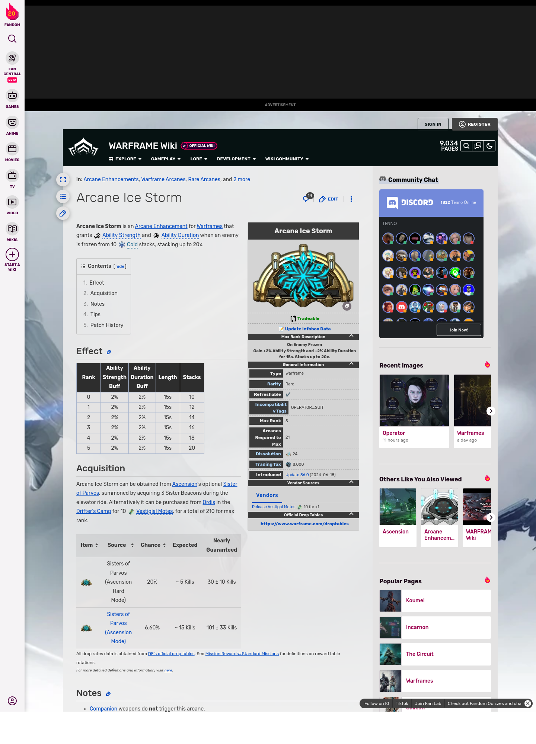Open the Wiki Community dropdown menu
Image resolution: width=536 pixels, height=744 pixels.
coord(287,159)
